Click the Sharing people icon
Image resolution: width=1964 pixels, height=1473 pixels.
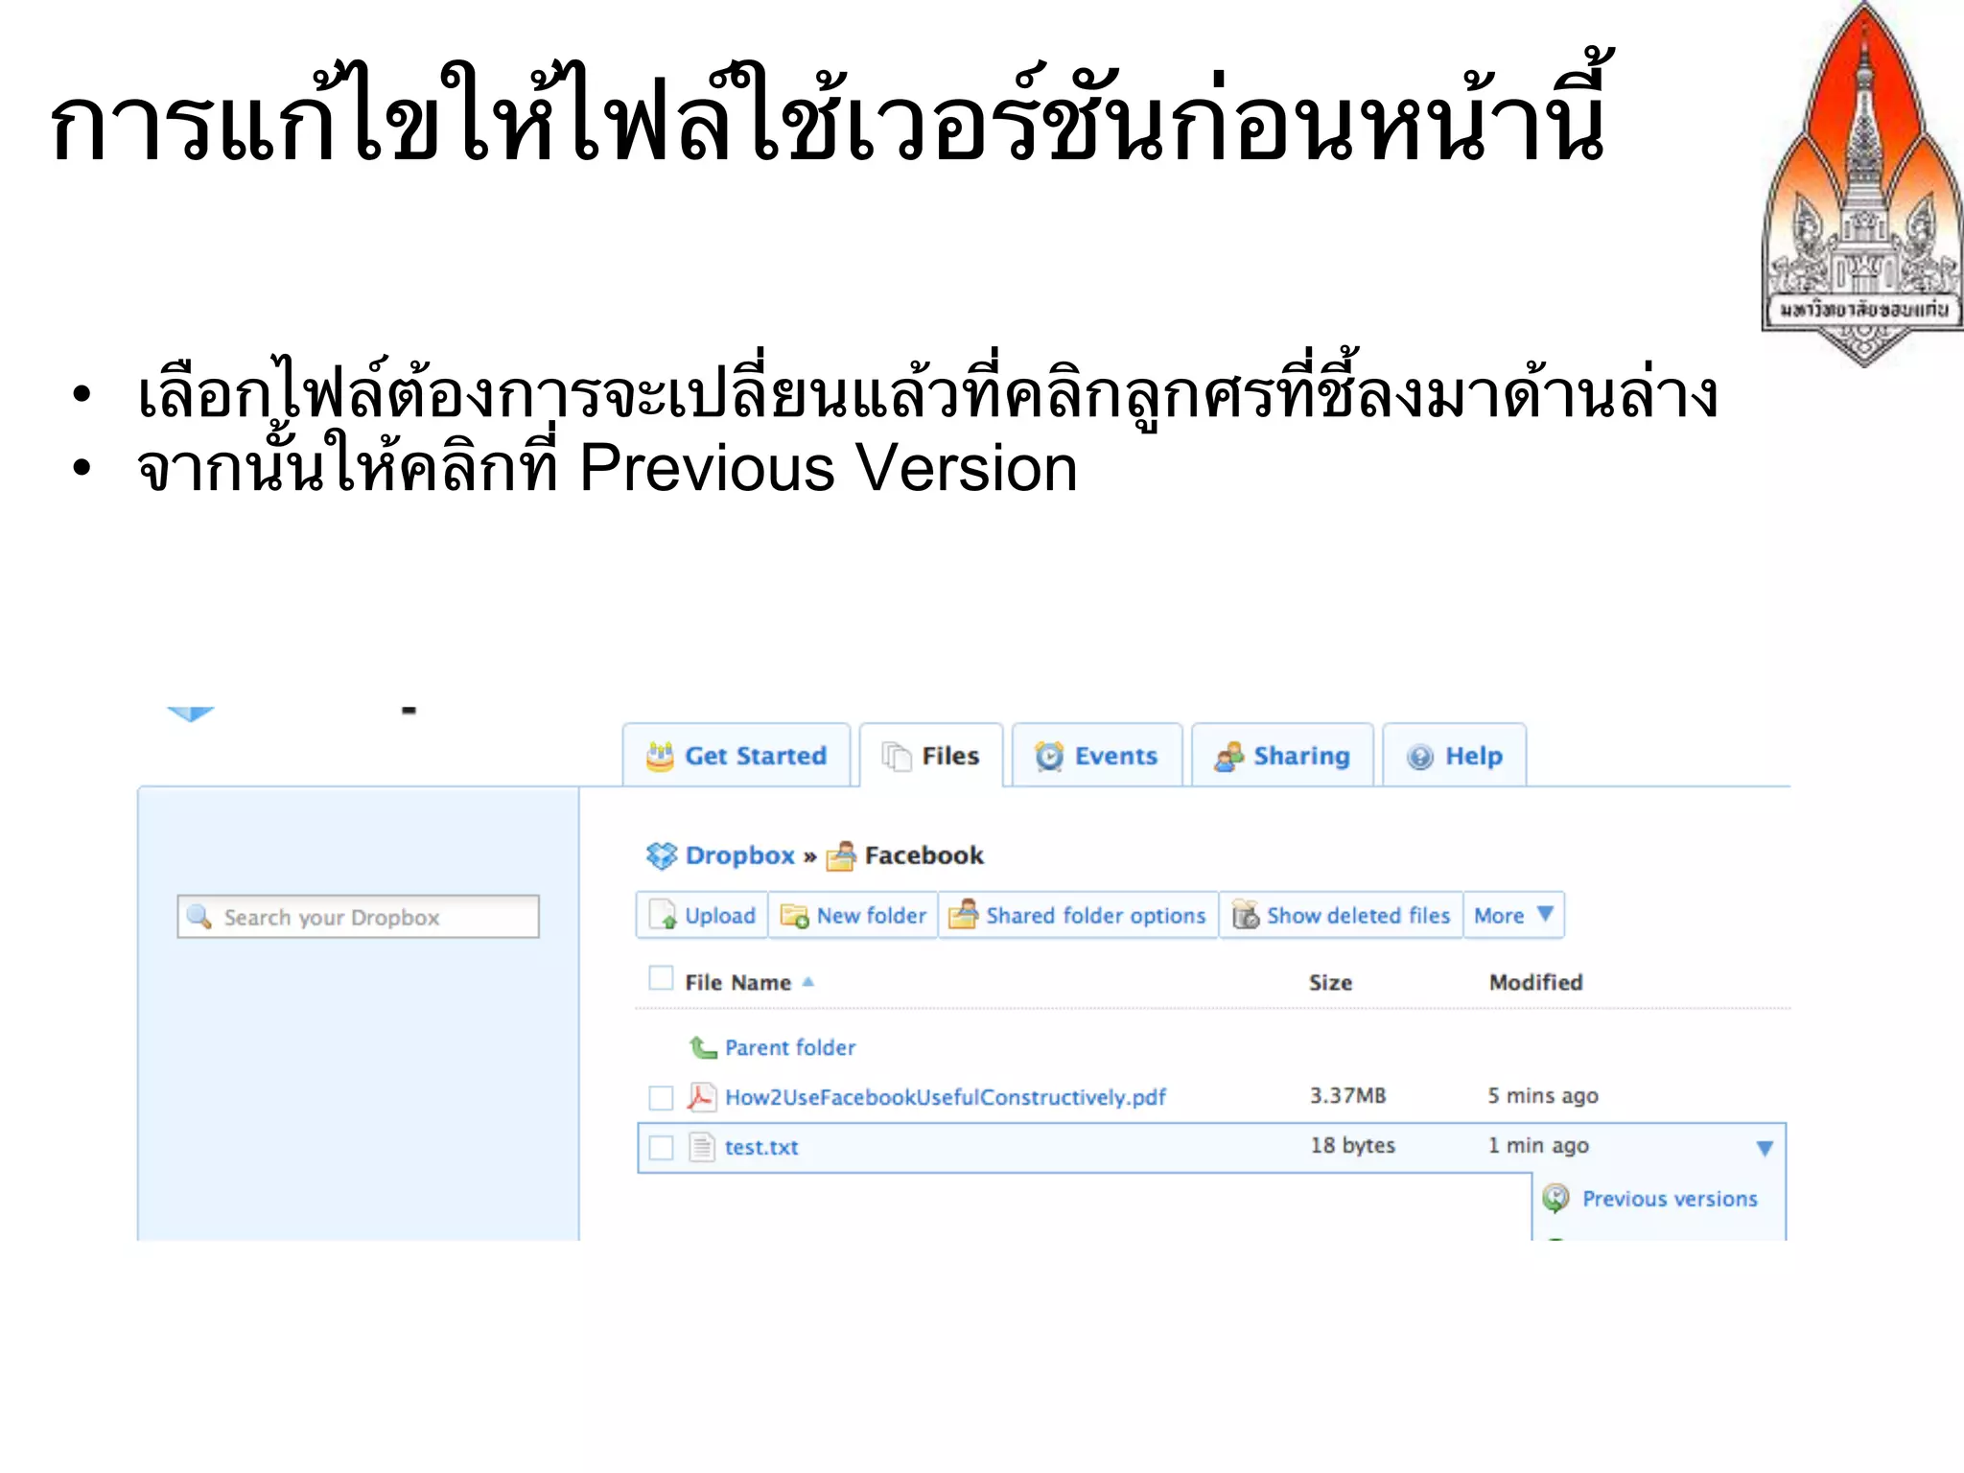(1228, 757)
